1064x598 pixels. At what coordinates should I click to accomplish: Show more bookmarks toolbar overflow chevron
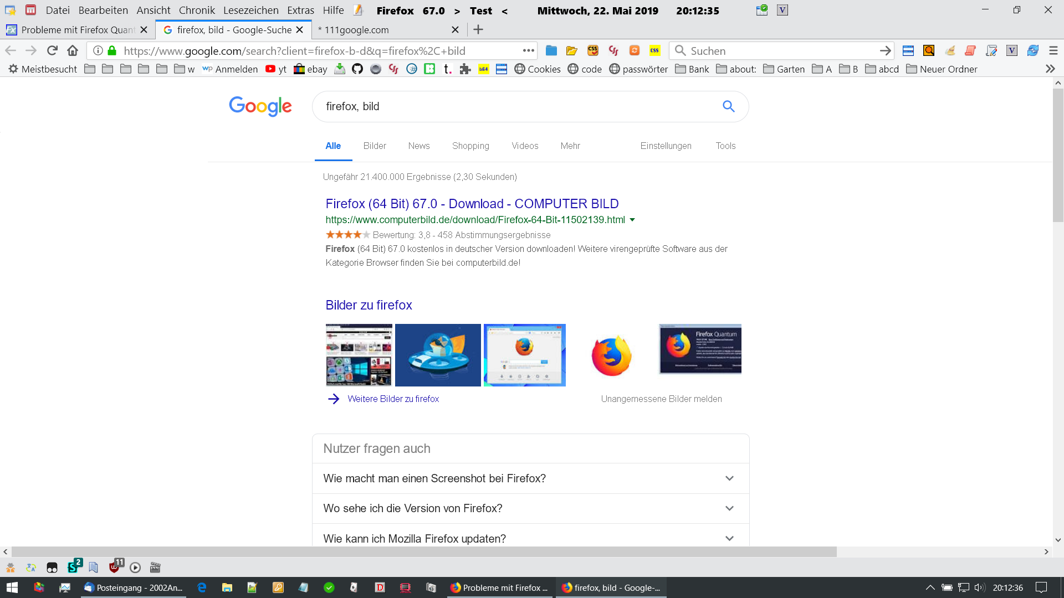[x=1050, y=69]
